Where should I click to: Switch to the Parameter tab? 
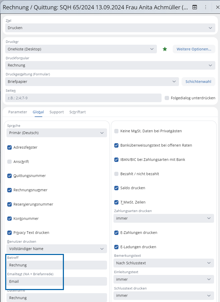pyautogui.click(x=18, y=112)
